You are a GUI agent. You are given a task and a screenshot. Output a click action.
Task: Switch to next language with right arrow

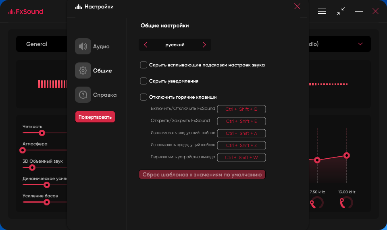(x=204, y=45)
